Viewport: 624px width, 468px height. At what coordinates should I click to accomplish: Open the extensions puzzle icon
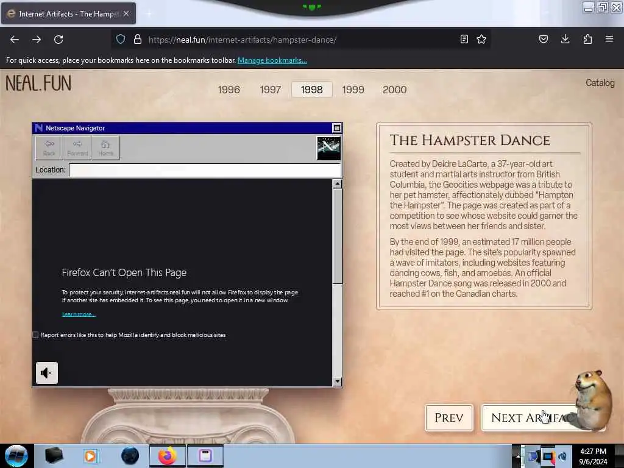tap(587, 39)
